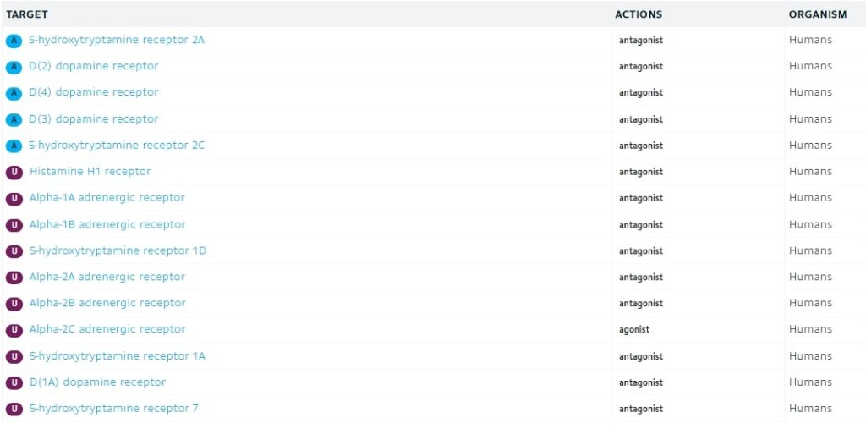The height and width of the screenshot is (429, 866).
Task: Click the agonist label for Alpha-2C receptor
Action: pyautogui.click(x=634, y=329)
